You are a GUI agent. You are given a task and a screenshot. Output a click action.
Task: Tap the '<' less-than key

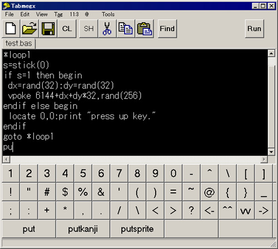(155, 211)
